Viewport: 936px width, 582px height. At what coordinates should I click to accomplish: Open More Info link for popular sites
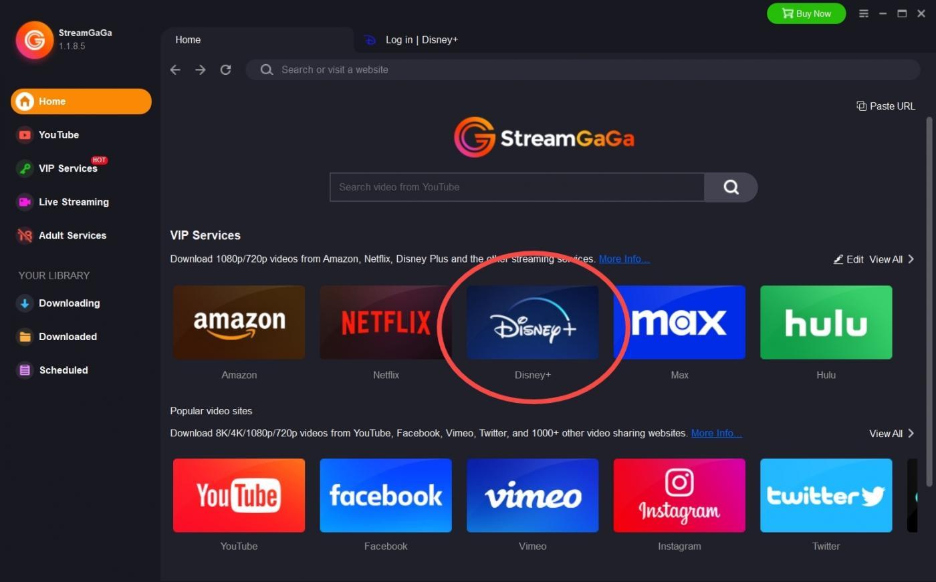tap(717, 434)
